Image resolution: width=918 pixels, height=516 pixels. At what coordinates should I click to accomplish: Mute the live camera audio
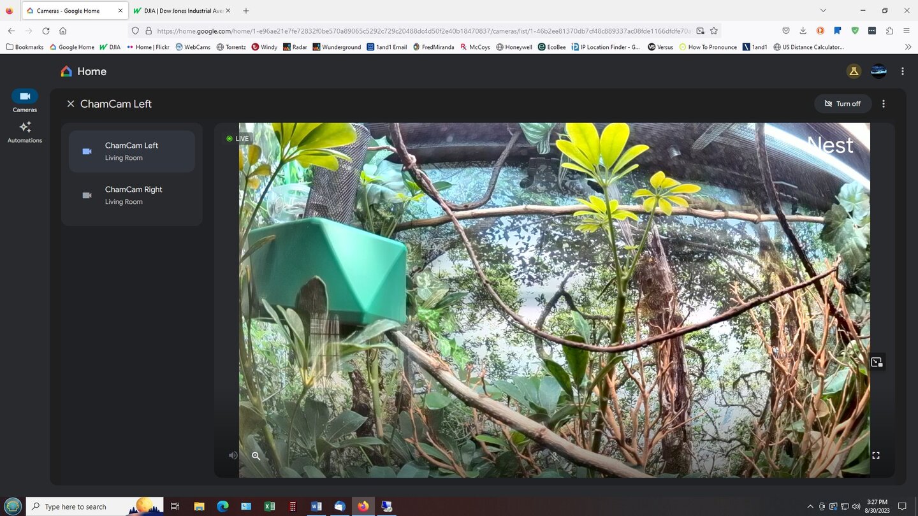point(233,455)
